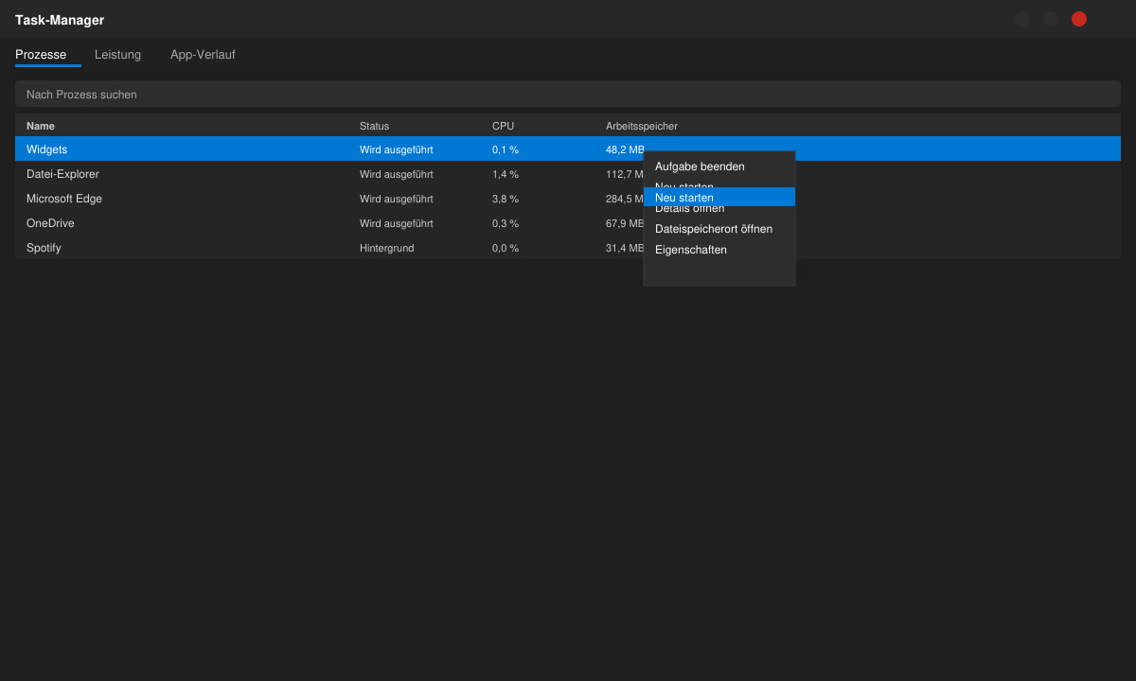Select the Prozesse tab

click(x=41, y=55)
